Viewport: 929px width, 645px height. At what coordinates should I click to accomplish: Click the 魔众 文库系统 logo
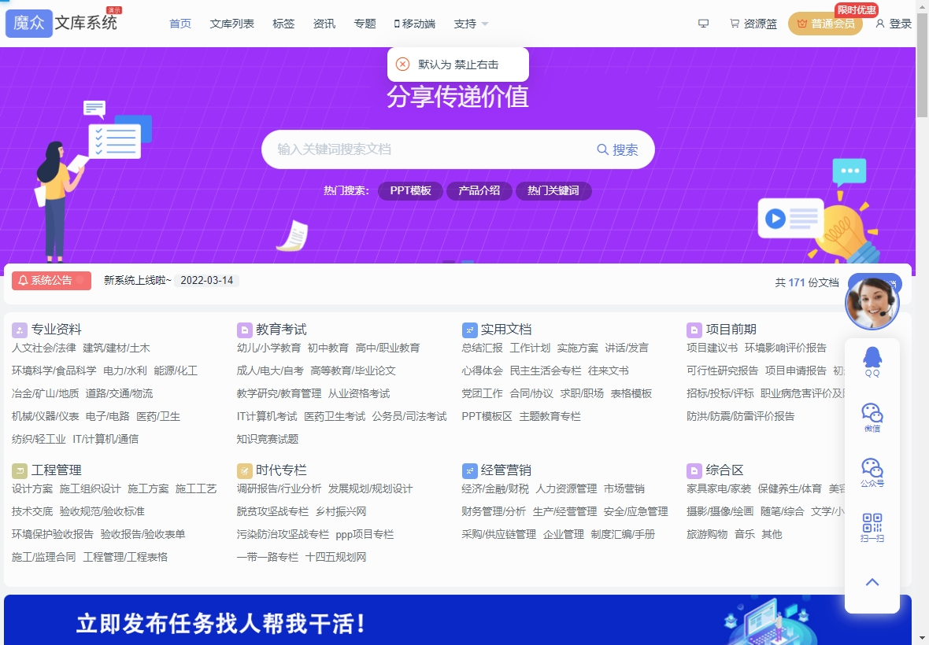click(63, 23)
